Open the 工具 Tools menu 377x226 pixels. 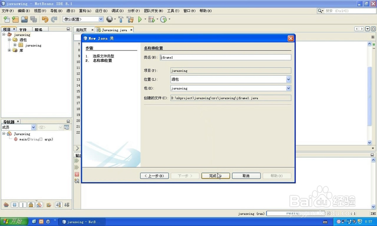pyautogui.click(x=173, y=11)
